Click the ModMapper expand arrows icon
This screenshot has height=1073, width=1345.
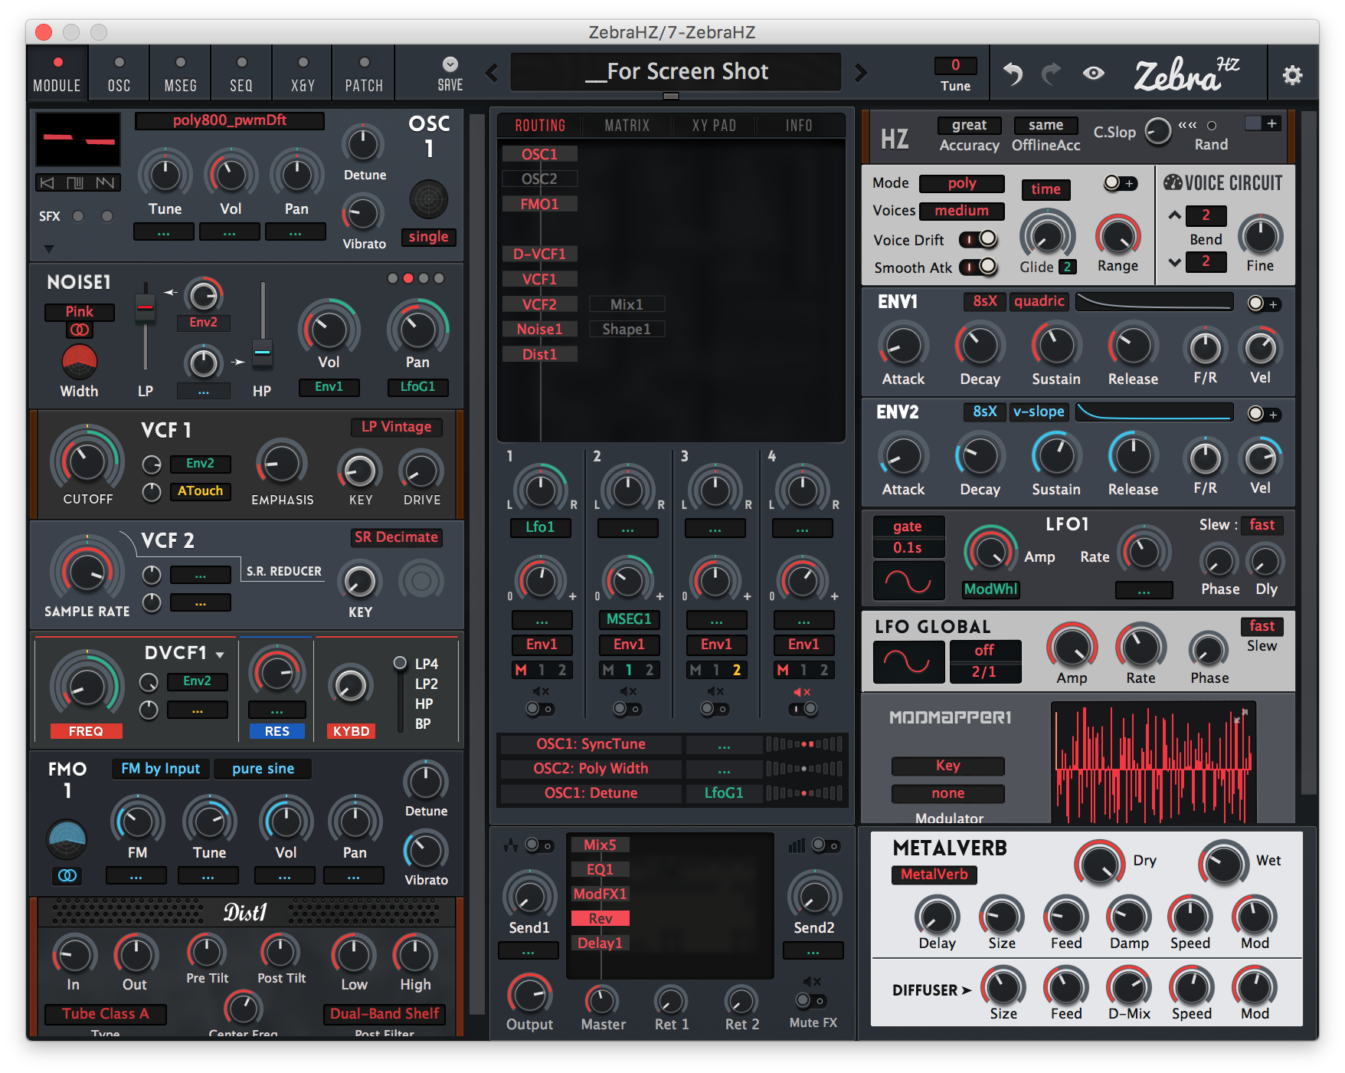(1241, 717)
